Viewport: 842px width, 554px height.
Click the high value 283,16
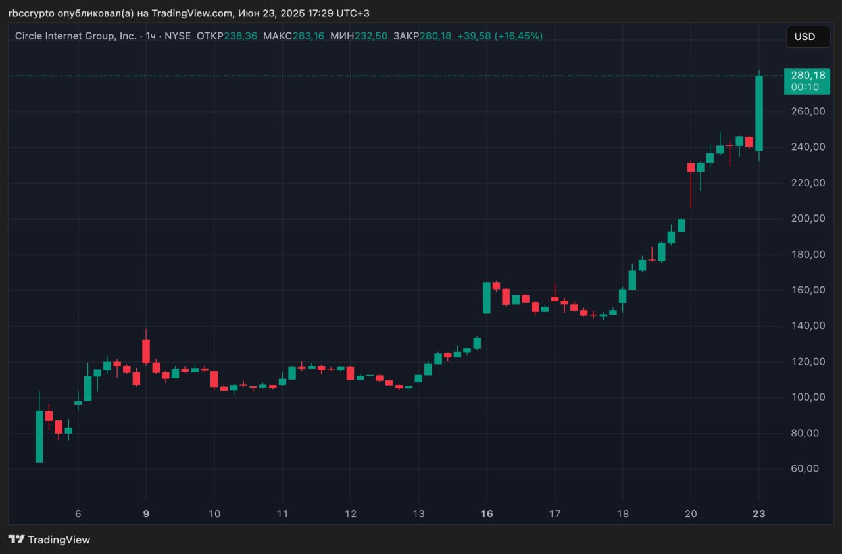point(307,36)
